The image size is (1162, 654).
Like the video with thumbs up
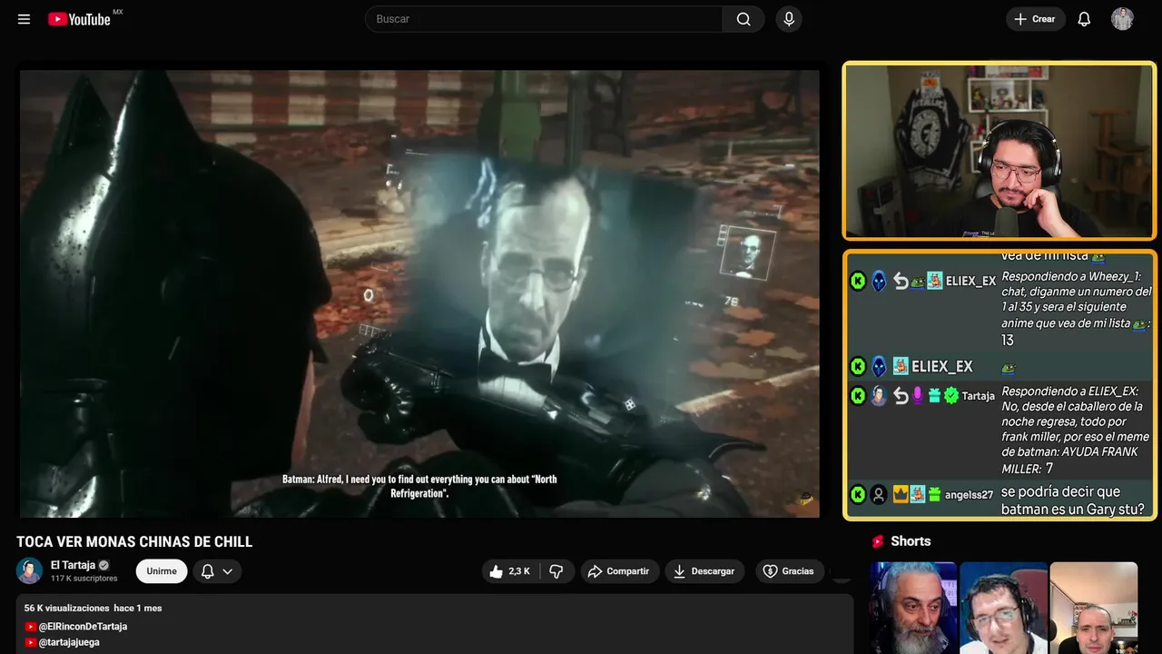point(510,571)
